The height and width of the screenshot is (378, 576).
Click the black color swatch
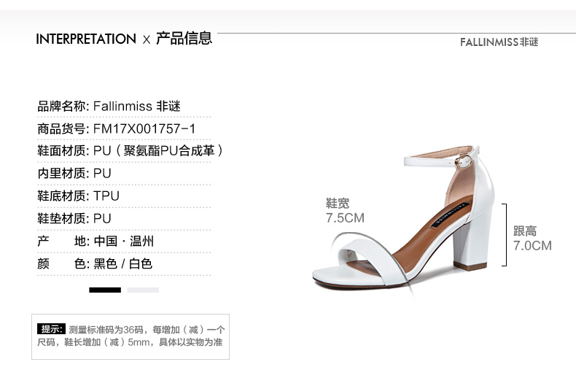pyautogui.click(x=105, y=290)
